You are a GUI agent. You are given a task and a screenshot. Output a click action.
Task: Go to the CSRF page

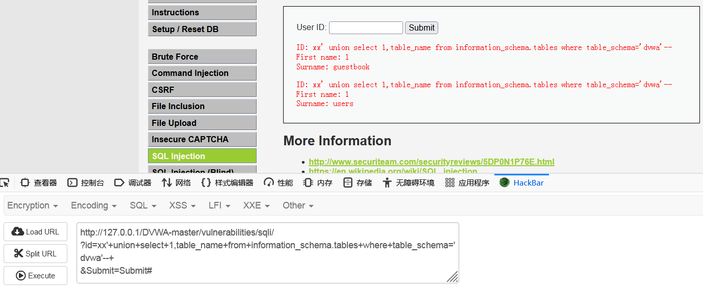(x=202, y=90)
